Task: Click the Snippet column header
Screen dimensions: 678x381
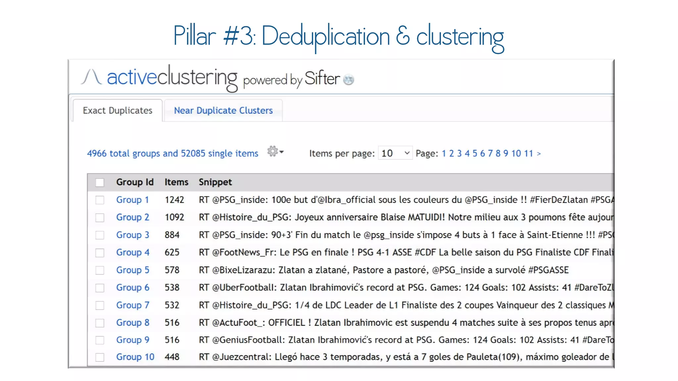Action: (x=215, y=182)
